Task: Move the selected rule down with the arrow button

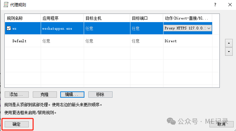Action: tap(229, 51)
